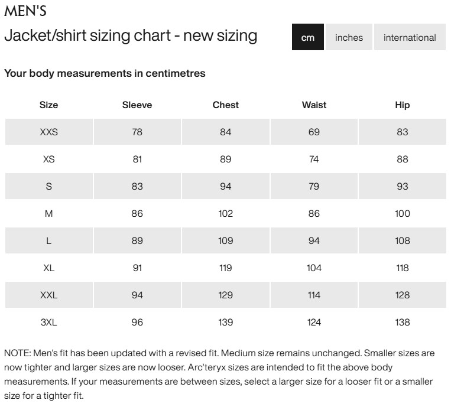Click the Chest column header
Viewport: 451px width, 410px height.
[x=226, y=105]
